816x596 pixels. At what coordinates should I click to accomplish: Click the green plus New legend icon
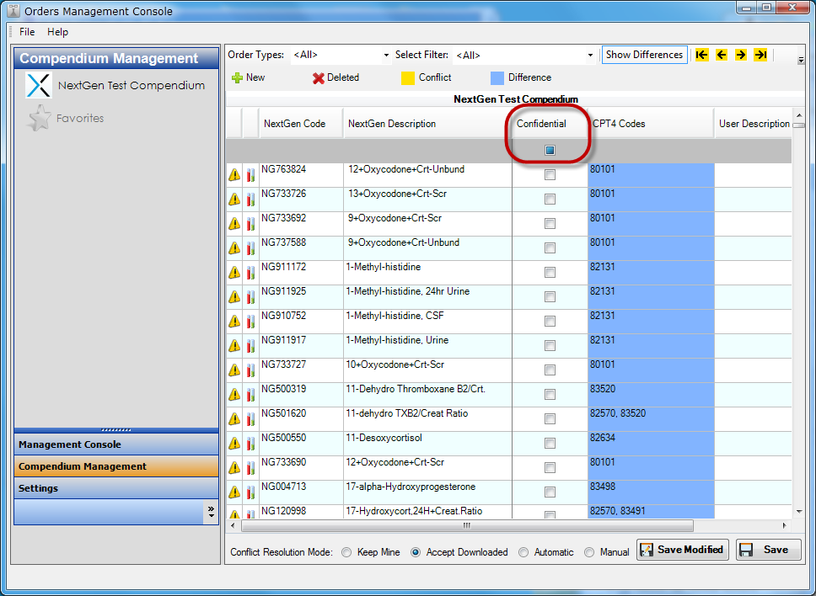pyautogui.click(x=238, y=78)
